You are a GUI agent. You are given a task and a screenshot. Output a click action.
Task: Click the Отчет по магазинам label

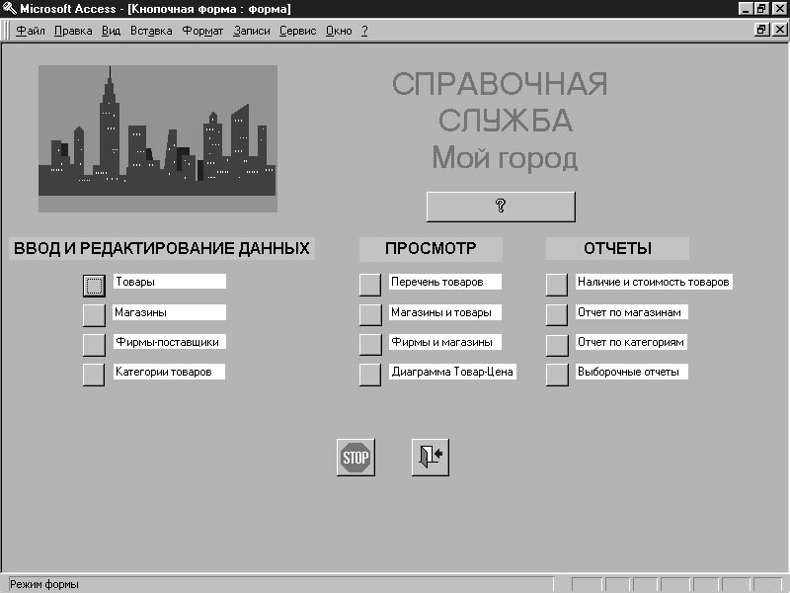pos(632,312)
